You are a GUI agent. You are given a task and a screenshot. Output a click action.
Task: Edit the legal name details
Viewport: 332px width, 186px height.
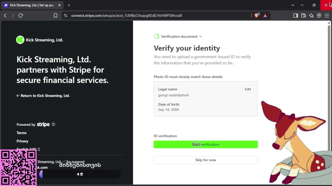(248, 89)
